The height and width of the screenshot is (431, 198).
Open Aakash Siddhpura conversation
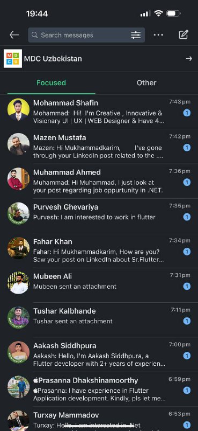pyautogui.click(x=99, y=354)
